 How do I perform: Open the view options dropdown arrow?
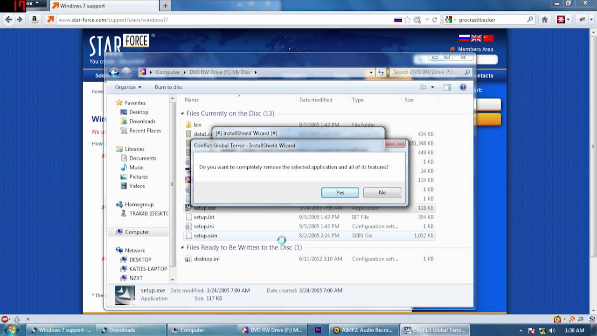(x=432, y=87)
